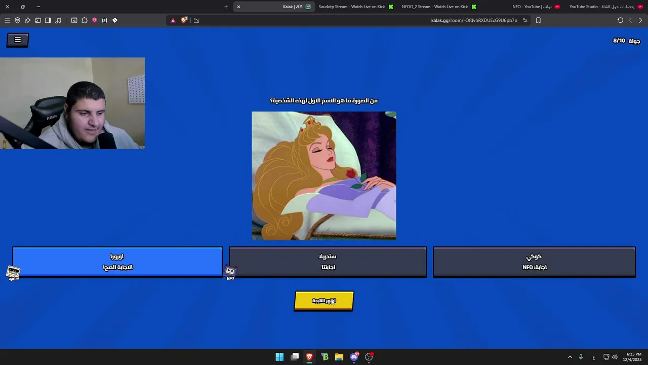Open site settings icon beside the URL

(525, 20)
